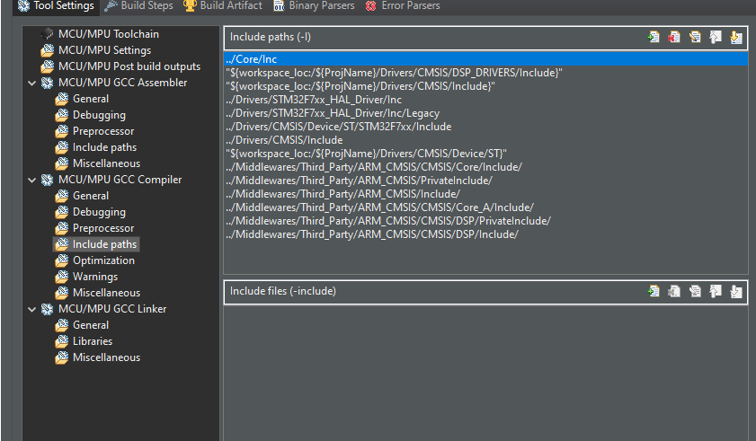Select the ../Drivers/CMSIS/Include path entry

click(284, 140)
